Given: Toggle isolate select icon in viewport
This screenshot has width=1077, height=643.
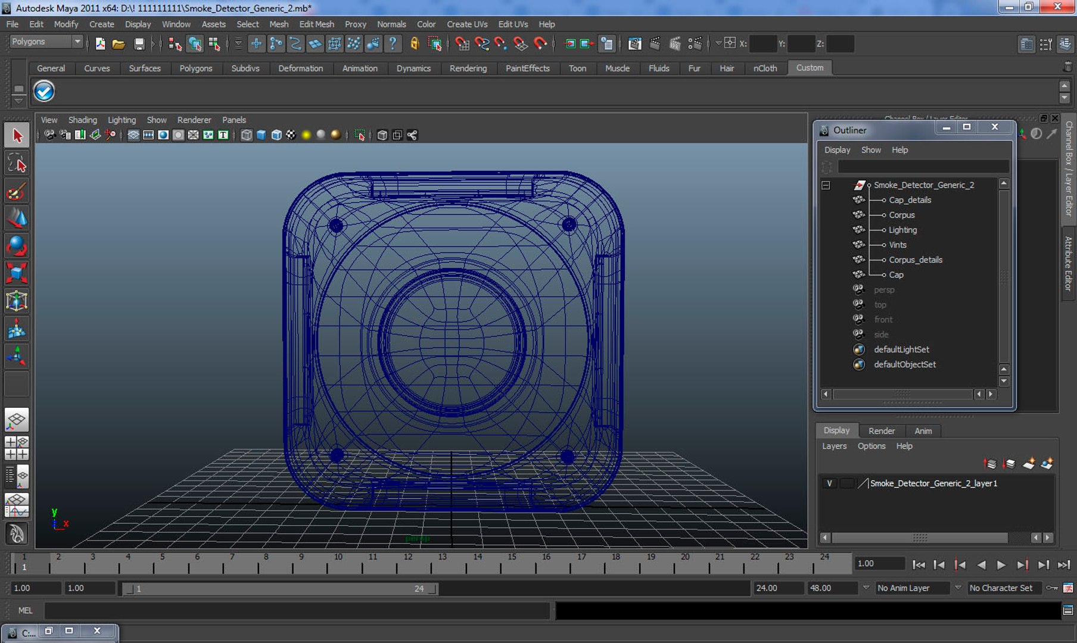Looking at the screenshot, I should coord(360,135).
